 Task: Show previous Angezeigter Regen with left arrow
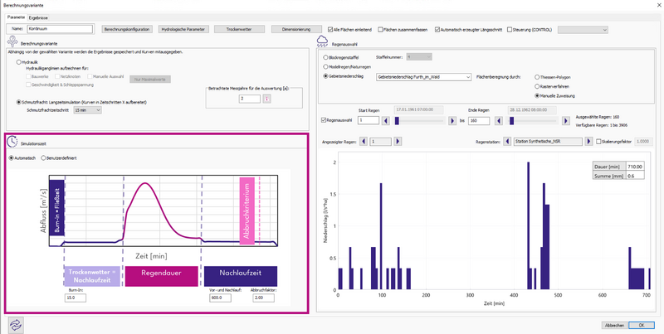pos(364,141)
